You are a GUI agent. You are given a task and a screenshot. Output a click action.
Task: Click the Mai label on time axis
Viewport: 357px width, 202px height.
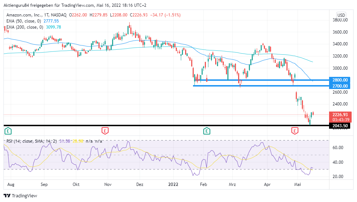pos(297,184)
